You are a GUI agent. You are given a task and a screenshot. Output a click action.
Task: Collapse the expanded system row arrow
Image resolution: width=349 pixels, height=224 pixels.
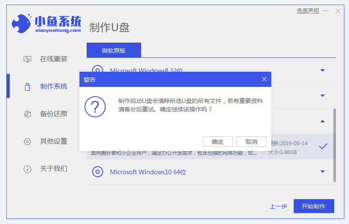[x=322, y=121]
